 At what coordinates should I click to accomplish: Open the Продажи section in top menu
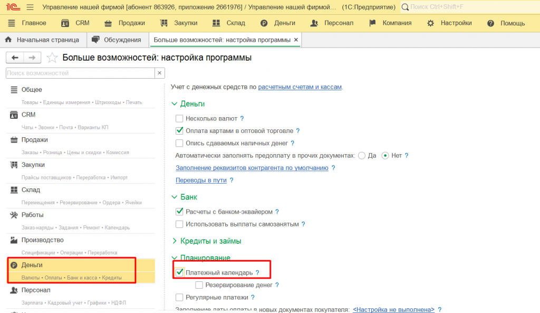[124, 23]
